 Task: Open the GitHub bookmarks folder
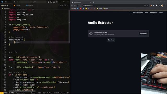pos(99,9)
